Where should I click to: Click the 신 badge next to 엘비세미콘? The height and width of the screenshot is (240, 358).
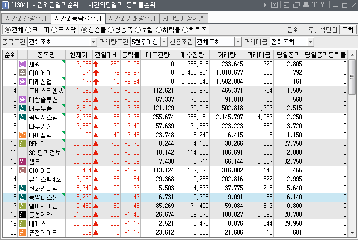point(22,206)
